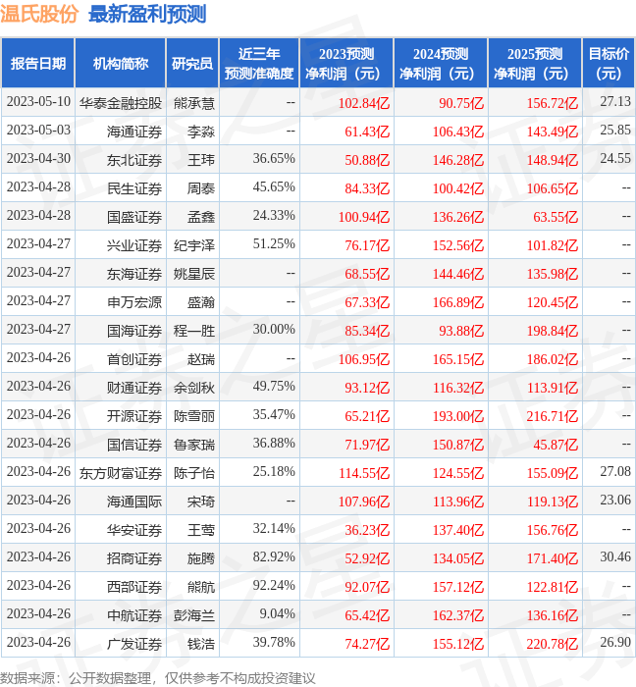Click accuracy value 92.24%
The image size is (636, 687).
(274, 585)
